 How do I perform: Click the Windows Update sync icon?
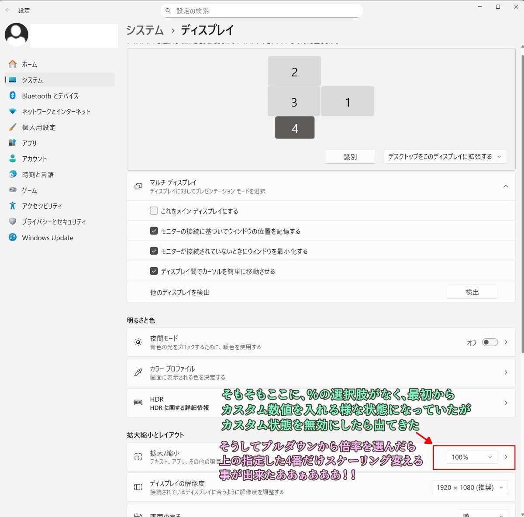click(13, 237)
